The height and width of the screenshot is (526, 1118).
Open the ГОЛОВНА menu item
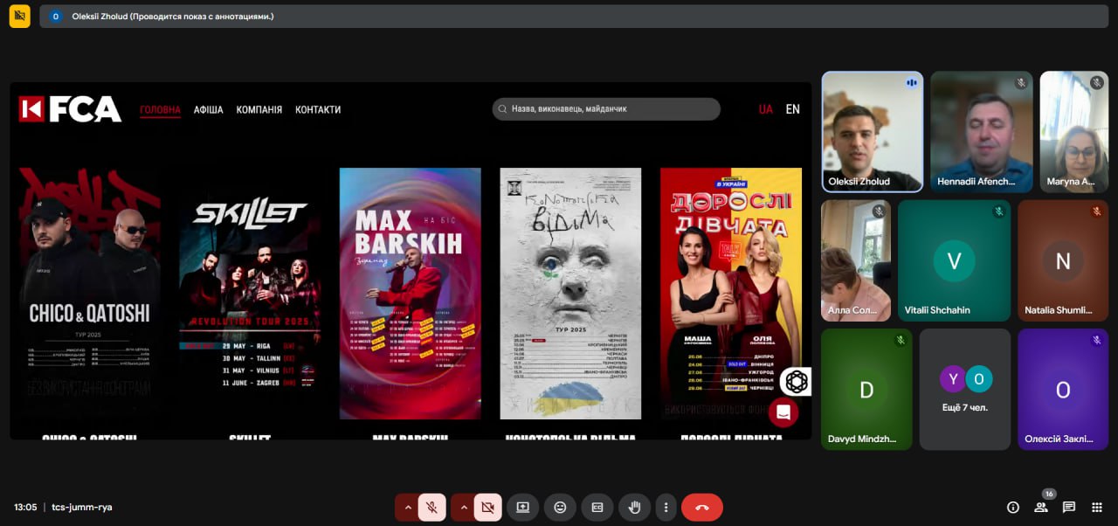[160, 110]
